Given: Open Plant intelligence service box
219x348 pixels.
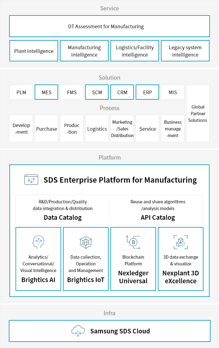Looking at the screenshot, I should [34, 51].
